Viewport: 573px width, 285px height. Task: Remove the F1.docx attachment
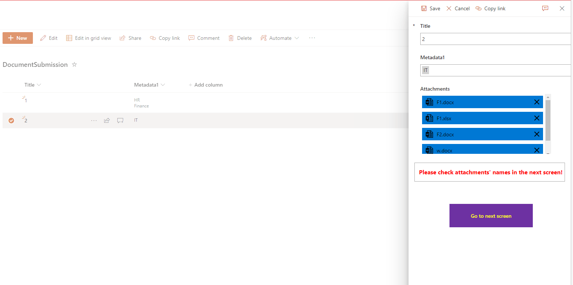[537, 102]
